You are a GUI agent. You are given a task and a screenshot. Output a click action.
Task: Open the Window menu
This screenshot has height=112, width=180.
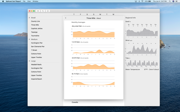(x=35, y=1)
